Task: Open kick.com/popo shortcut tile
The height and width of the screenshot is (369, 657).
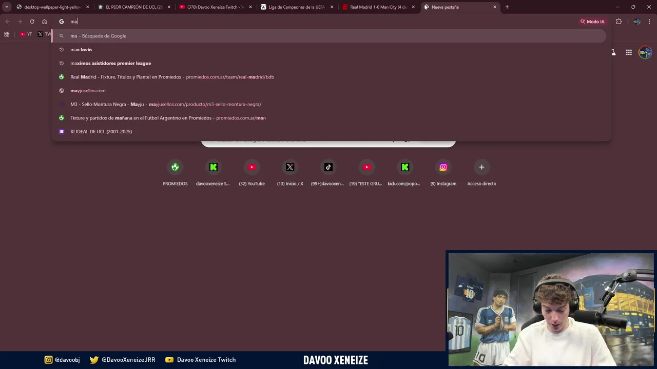Action: tap(404, 173)
